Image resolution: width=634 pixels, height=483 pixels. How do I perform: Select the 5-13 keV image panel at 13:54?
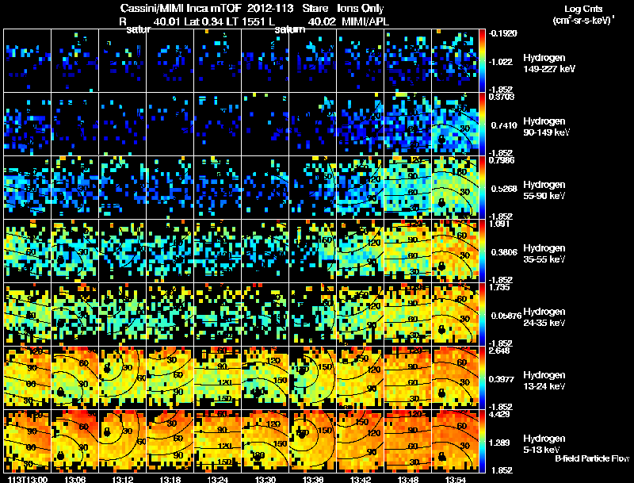455,441
